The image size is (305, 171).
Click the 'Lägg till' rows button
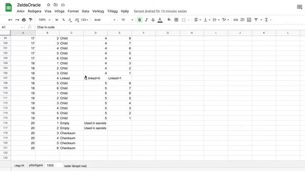pos(19,165)
